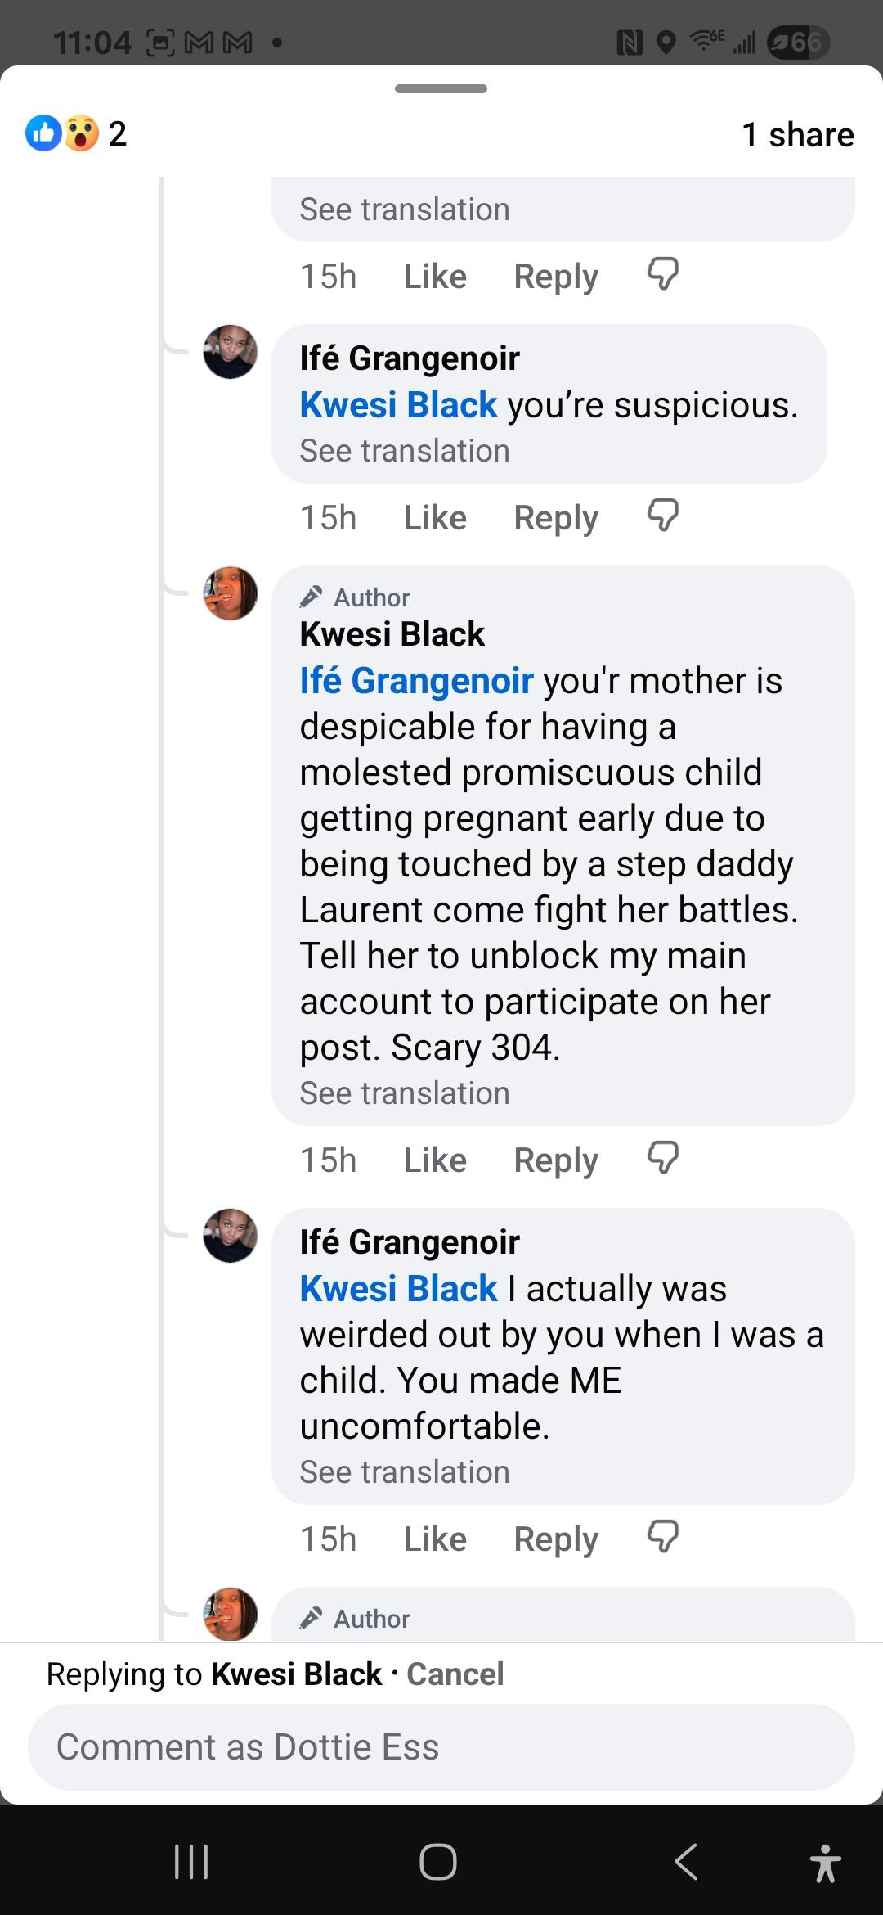
Task: Tap the Android back navigation icon
Action: pyautogui.click(x=686, y=1862)
